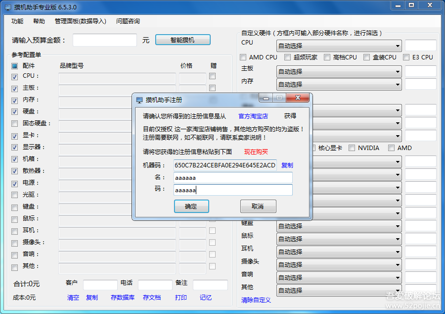Enable the AMD CPU filter checkbox

click(x=243, y=57)
